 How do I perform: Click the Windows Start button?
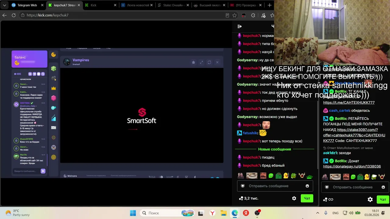(x=133, y=213)
